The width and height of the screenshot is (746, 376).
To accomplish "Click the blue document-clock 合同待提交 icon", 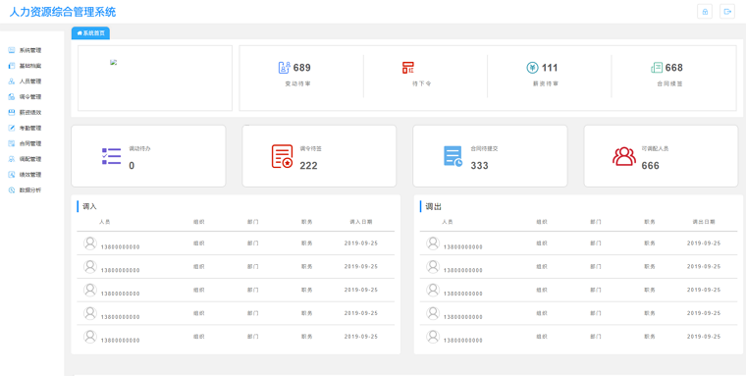I will (453, 156).
